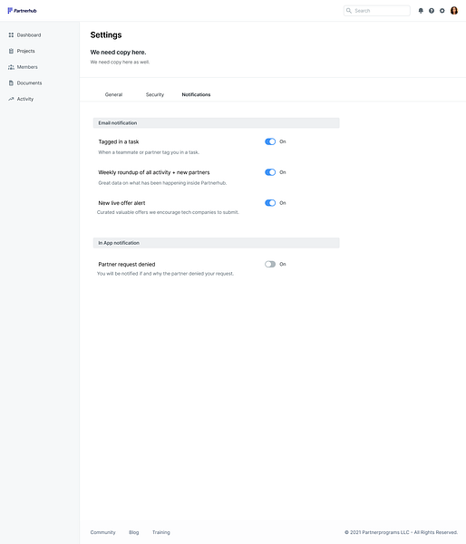Turn off Tagged in a task toggle
The image size is (466, 544).
point(270,141)
